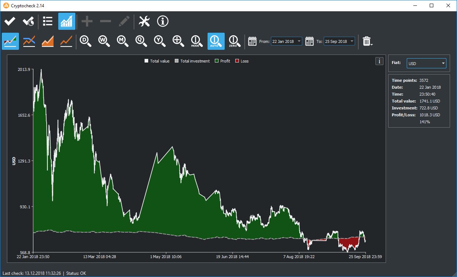Click the green Profit legend swatch
Viewport: 457px width, 277px height.
217,61
